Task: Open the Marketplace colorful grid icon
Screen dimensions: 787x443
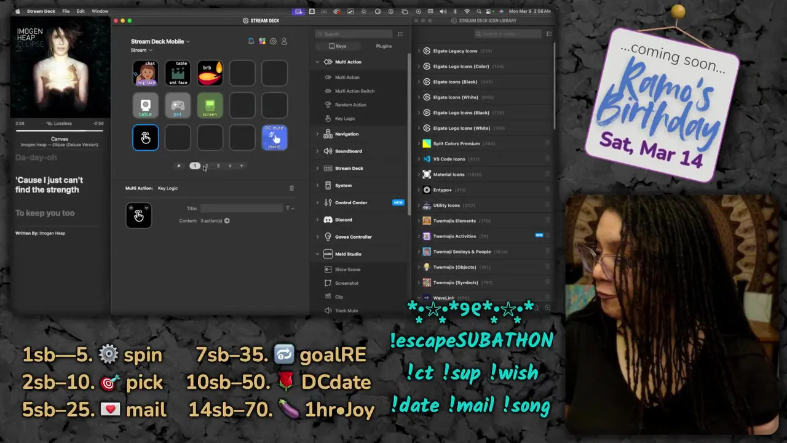Action: (262, 41)
